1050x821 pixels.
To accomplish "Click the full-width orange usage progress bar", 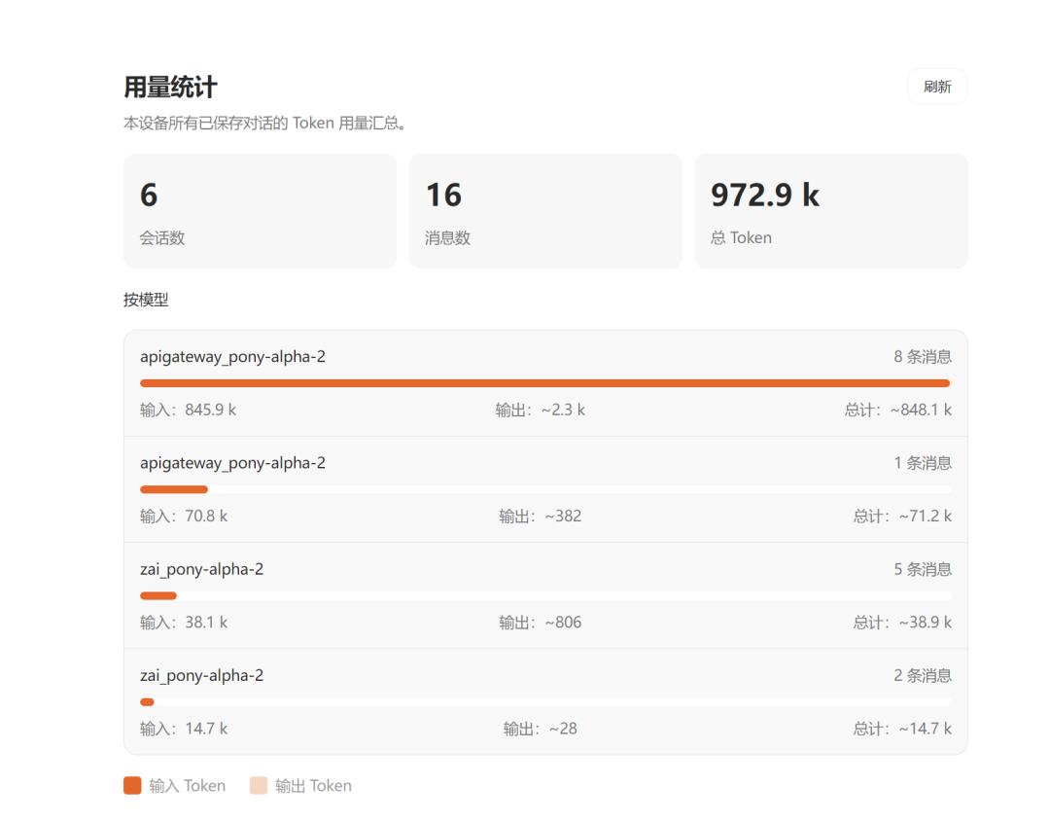I will [x=543, y=382].
